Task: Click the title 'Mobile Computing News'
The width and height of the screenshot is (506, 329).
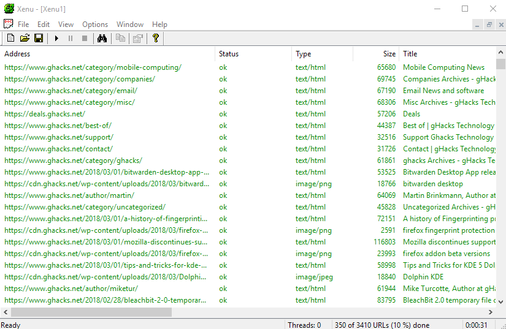Action: (443, 67)
